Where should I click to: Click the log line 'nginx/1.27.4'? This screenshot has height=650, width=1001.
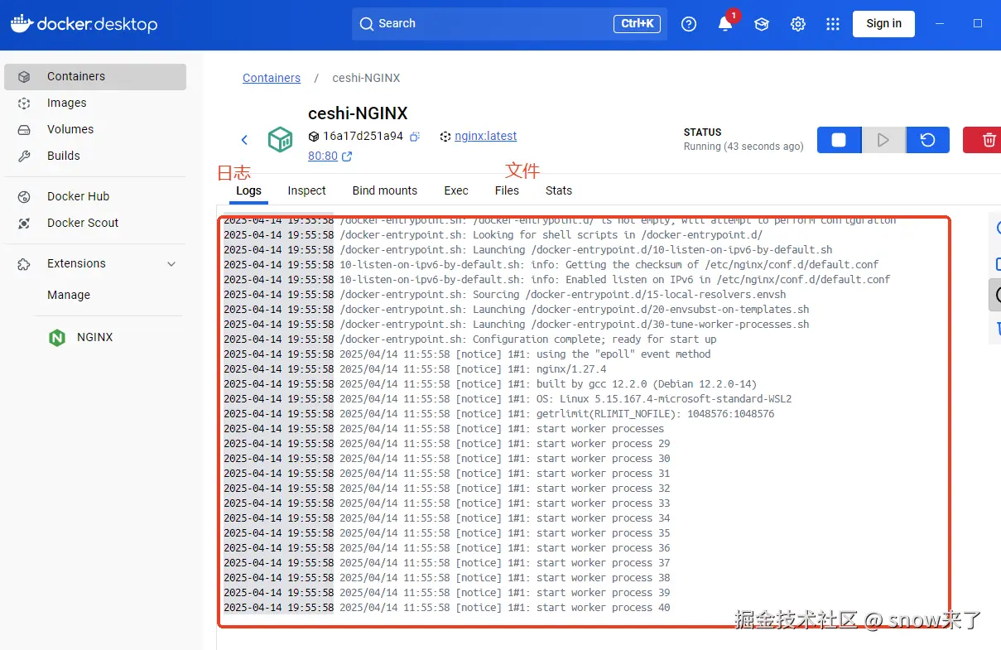click(415, 369)
